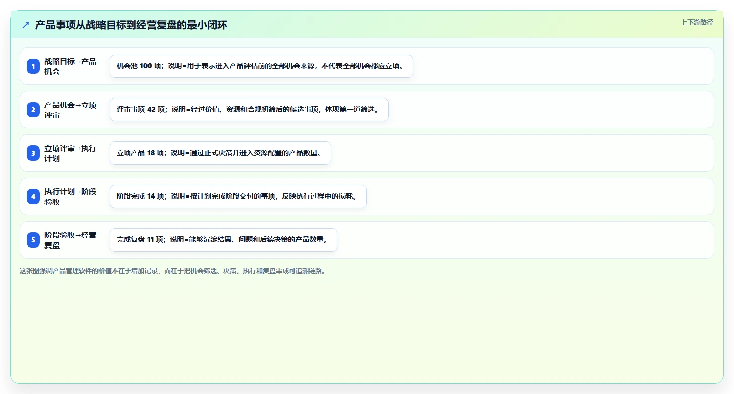The height and width of the screenshot is (394, 734).
Task: Select the 战略目标→产品机会 step label
Action: 71,66
